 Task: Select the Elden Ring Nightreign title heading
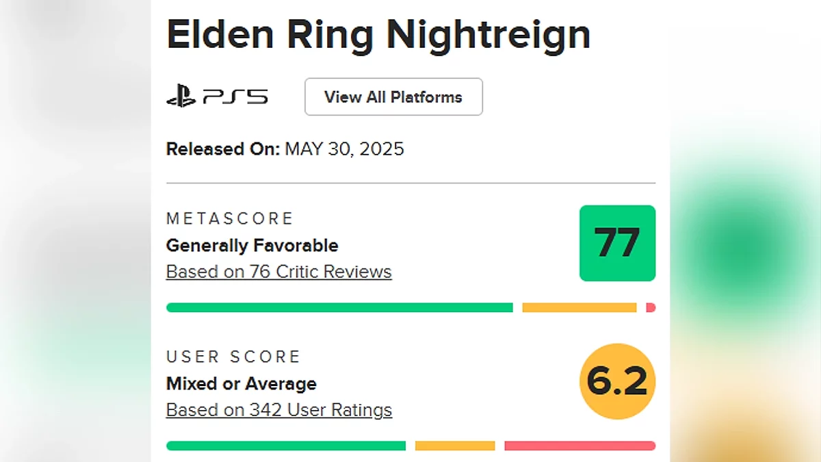click(378, 34)
